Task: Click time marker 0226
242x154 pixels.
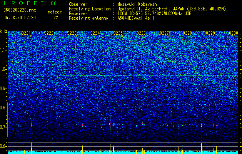Action: pyautogui.click(x=141, y=33)
